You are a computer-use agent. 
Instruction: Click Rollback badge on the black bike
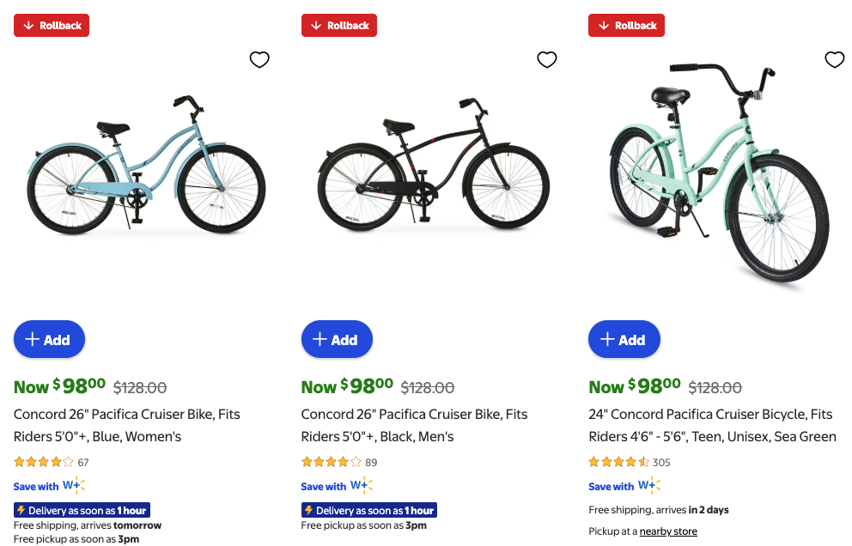[x=339, y=26]
